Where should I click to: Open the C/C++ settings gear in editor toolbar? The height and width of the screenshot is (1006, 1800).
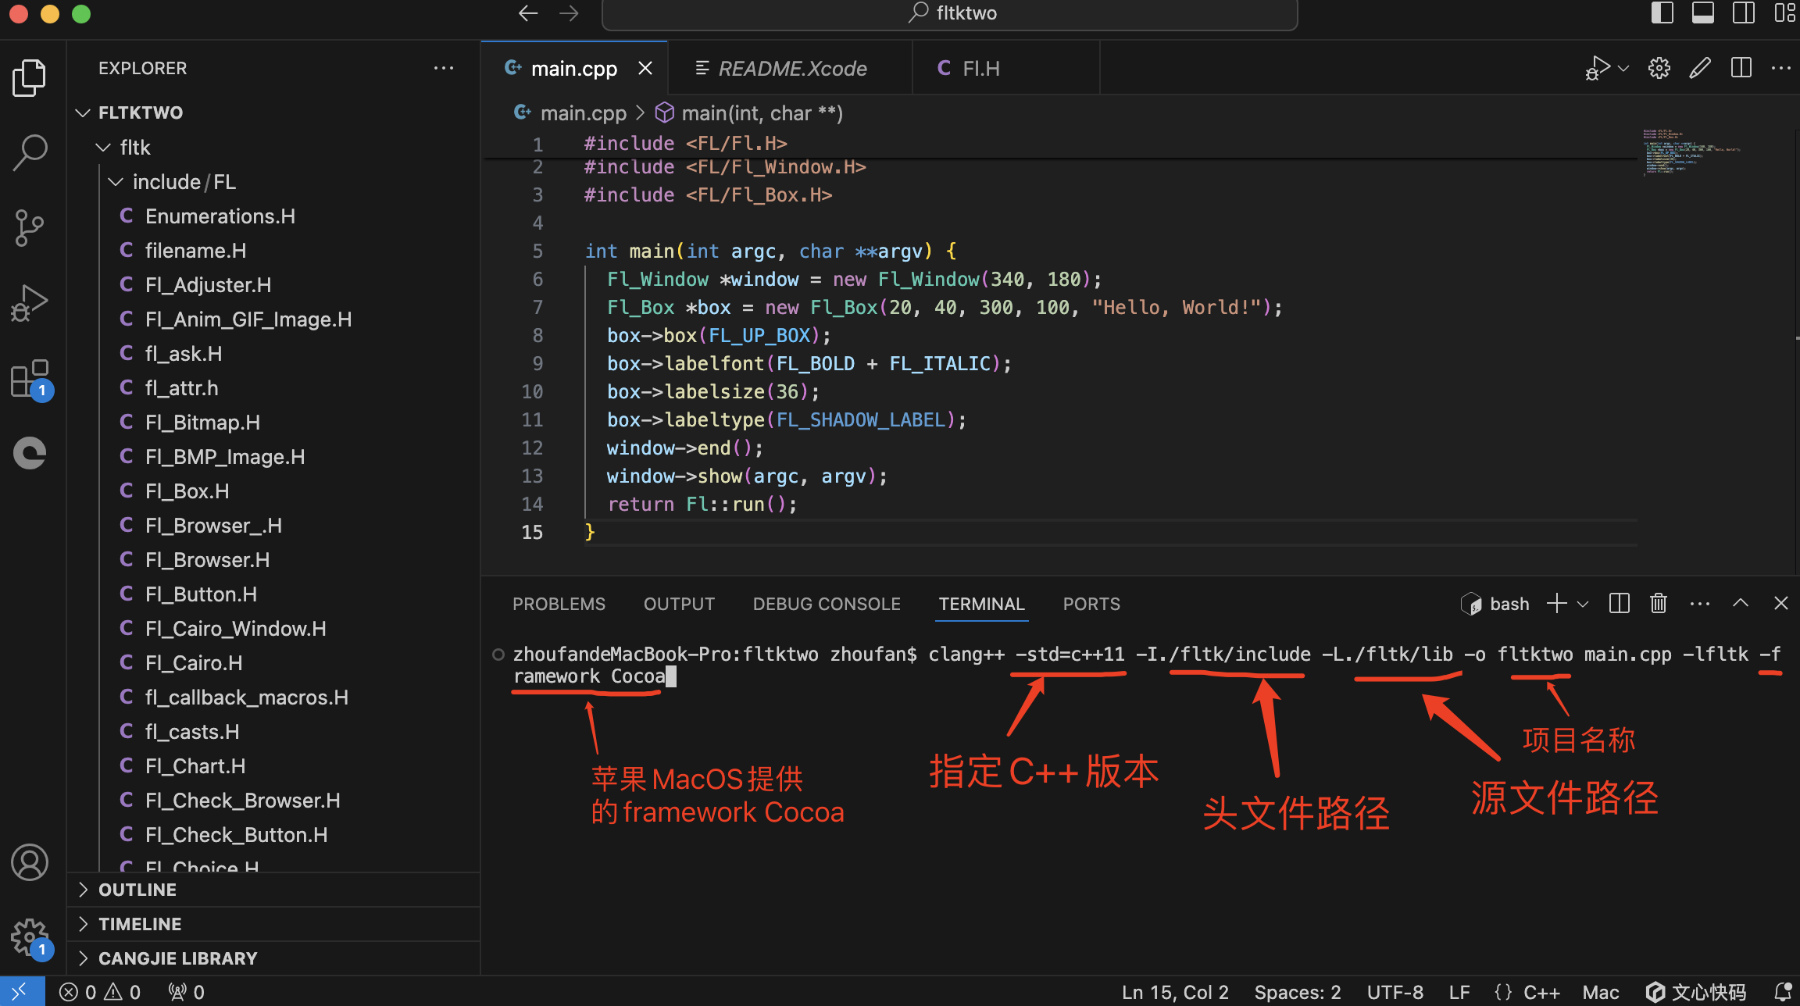tap(1659, 68)
